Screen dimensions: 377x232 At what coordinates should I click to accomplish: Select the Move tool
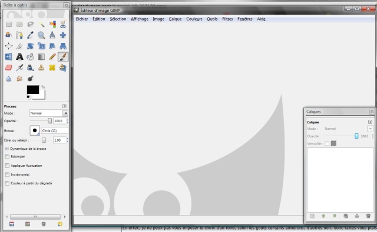click(63, 35)
